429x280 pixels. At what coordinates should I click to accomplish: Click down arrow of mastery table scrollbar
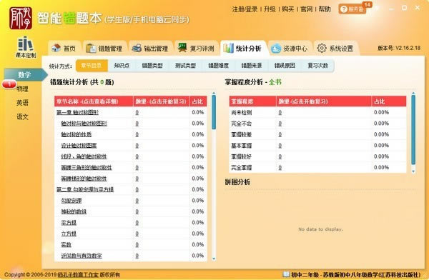[413, 171]
